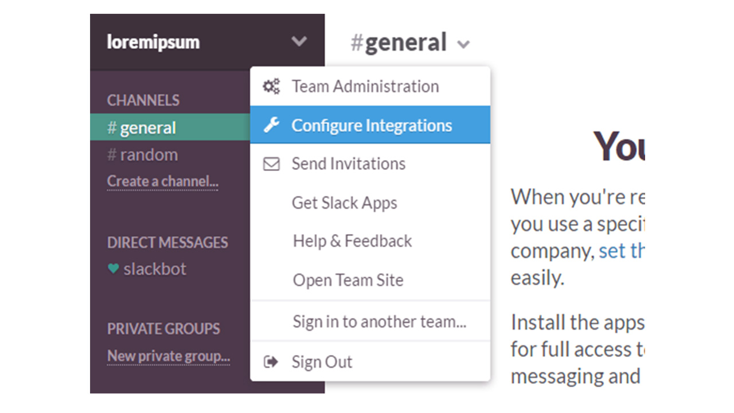Click the hash symbol in #general header
The image size is (734, 413).
(357, 43)
